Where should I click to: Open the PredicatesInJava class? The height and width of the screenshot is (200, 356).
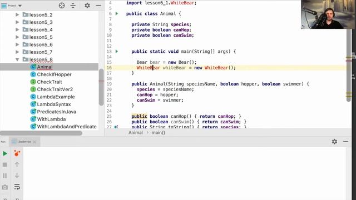coord(56,112)
